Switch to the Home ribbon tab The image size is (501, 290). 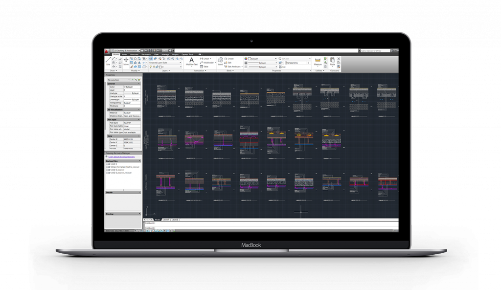point(116,55)
